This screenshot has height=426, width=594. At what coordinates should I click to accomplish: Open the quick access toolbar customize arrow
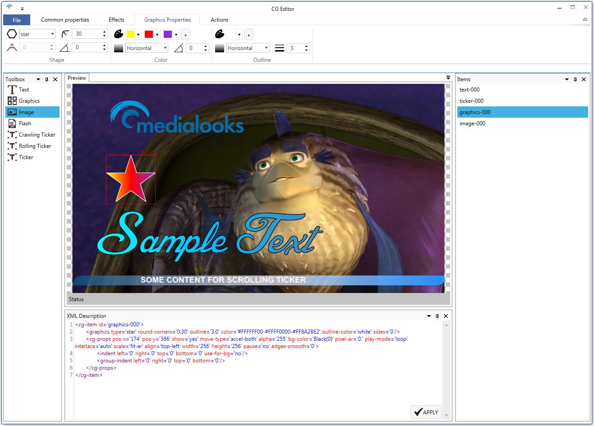[22, 9]
